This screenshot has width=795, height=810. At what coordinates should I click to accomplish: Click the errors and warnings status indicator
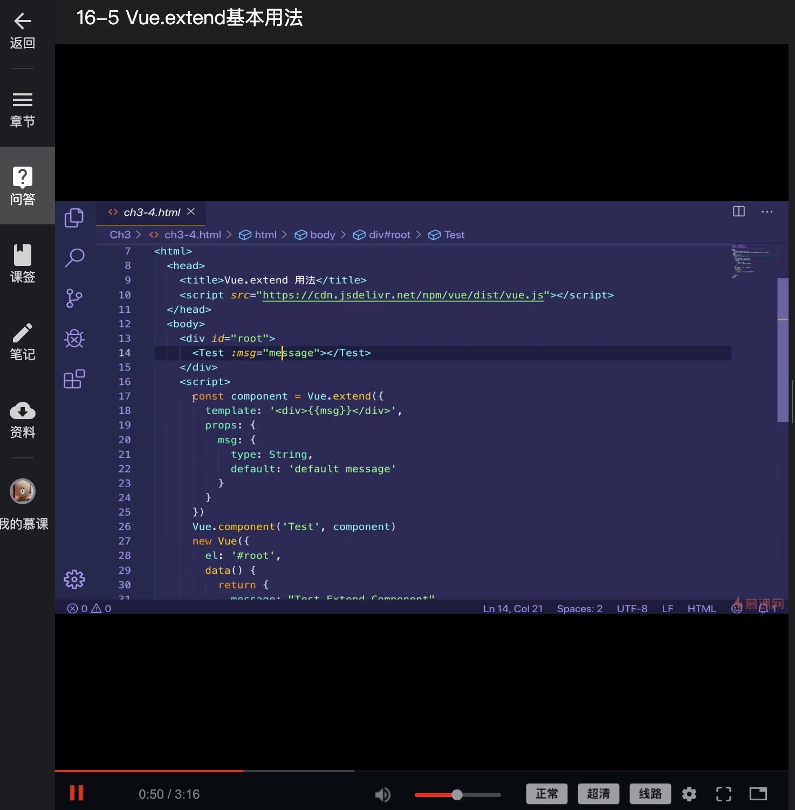pyautogui.click(x=90, y=608)
